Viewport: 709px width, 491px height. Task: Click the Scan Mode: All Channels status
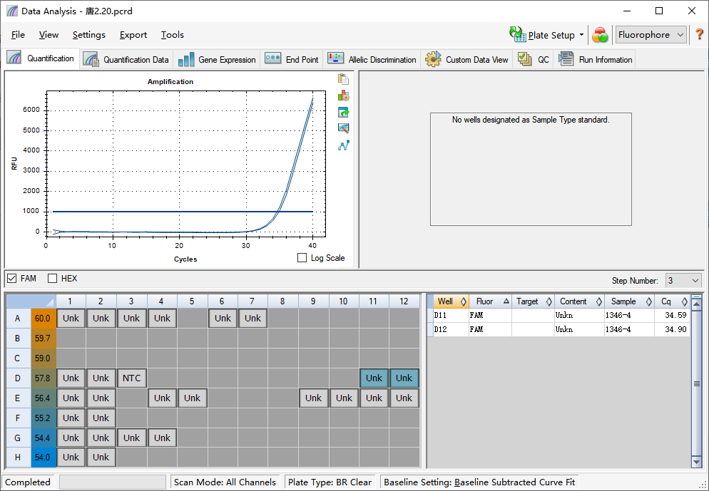click(x=225, y=482)
